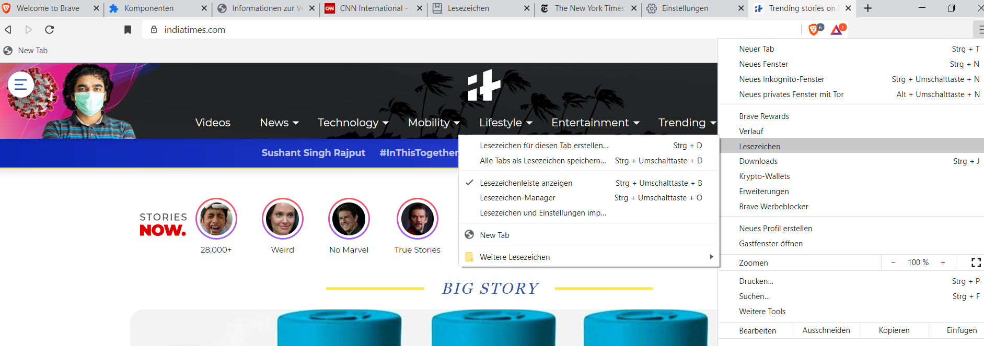This screenshot has width=984, height=346.
Task: Decrease zoom with minus button
Action: [893, 263]
